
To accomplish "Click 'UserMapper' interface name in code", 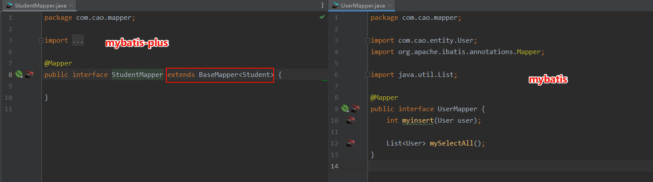I will tap(457, 109).
